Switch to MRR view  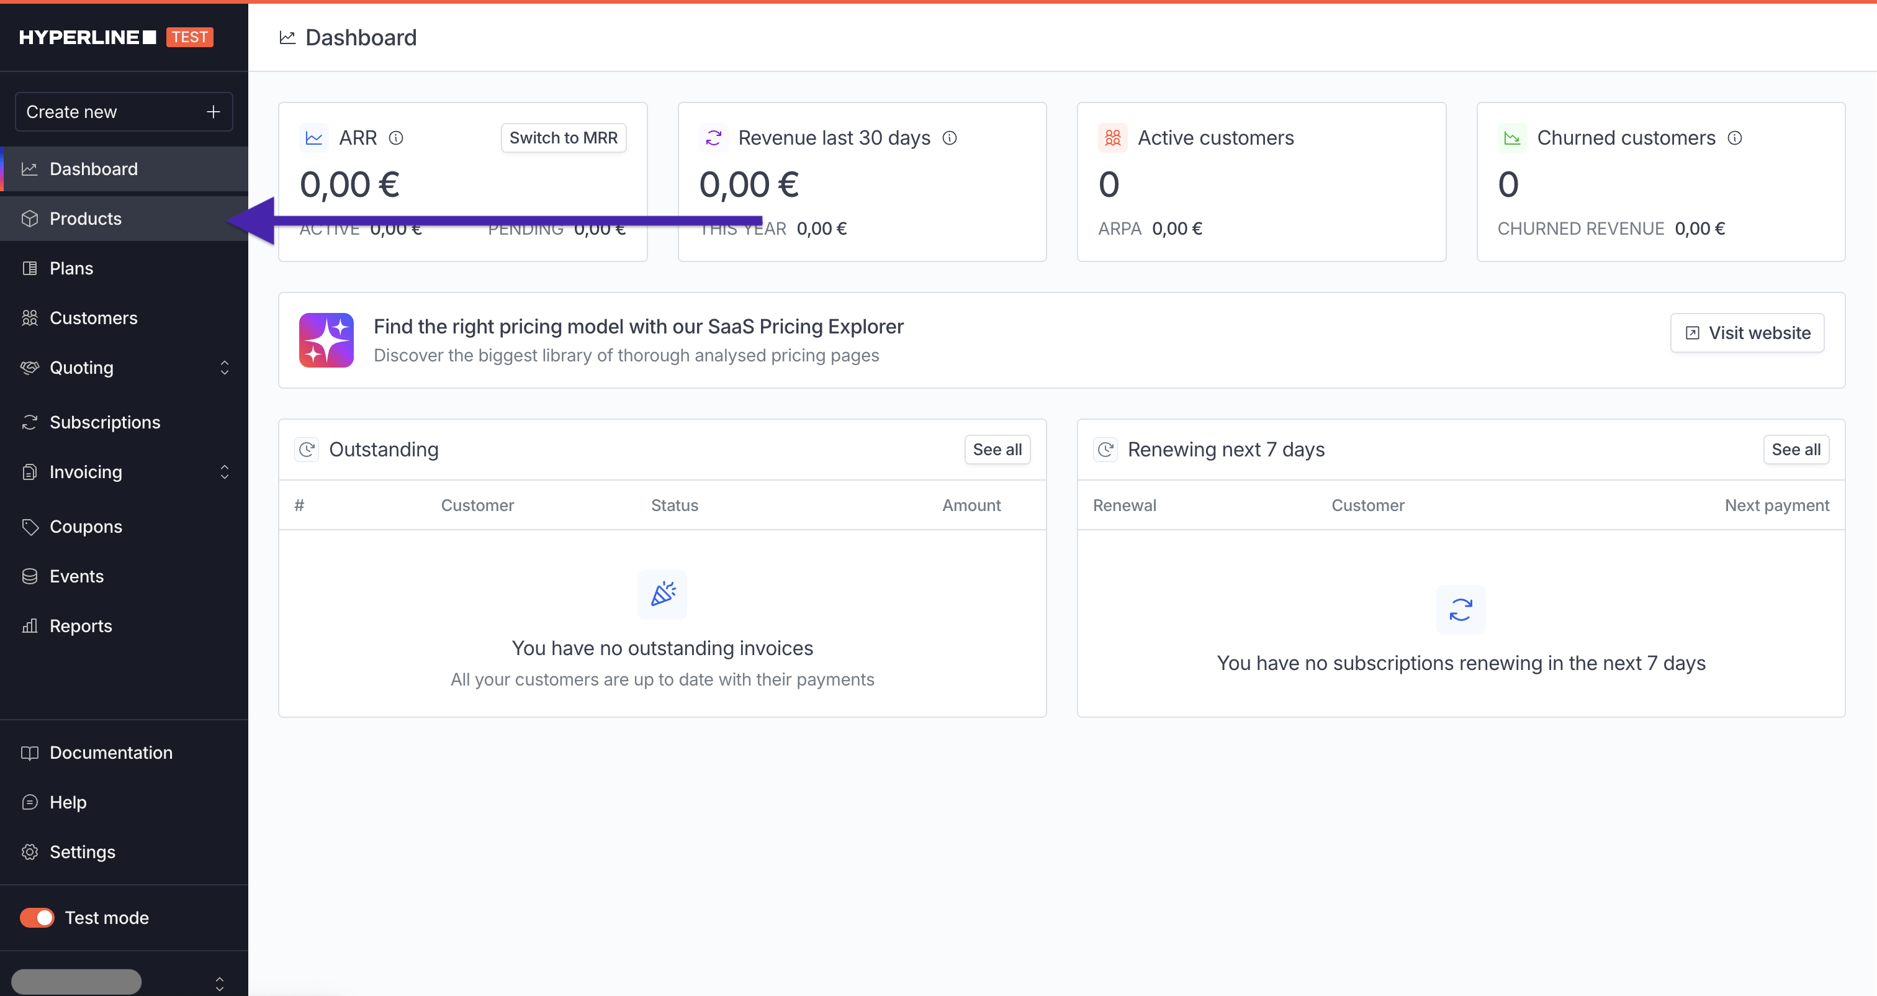tap(562, 138)
